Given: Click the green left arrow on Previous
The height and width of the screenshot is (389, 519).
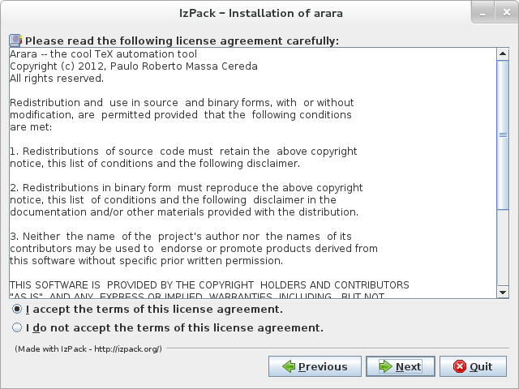Looking at the screenshot, I should (289, 366).
